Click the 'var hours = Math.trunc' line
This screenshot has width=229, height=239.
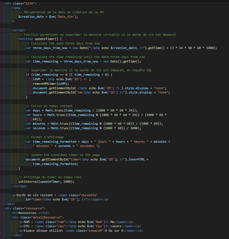(x=96, y=115)
